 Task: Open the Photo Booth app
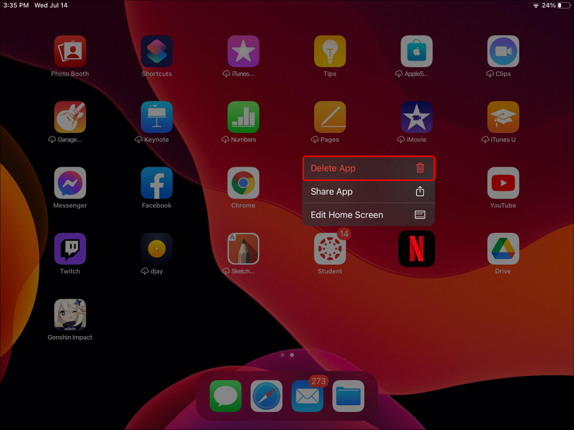(70, 51)
